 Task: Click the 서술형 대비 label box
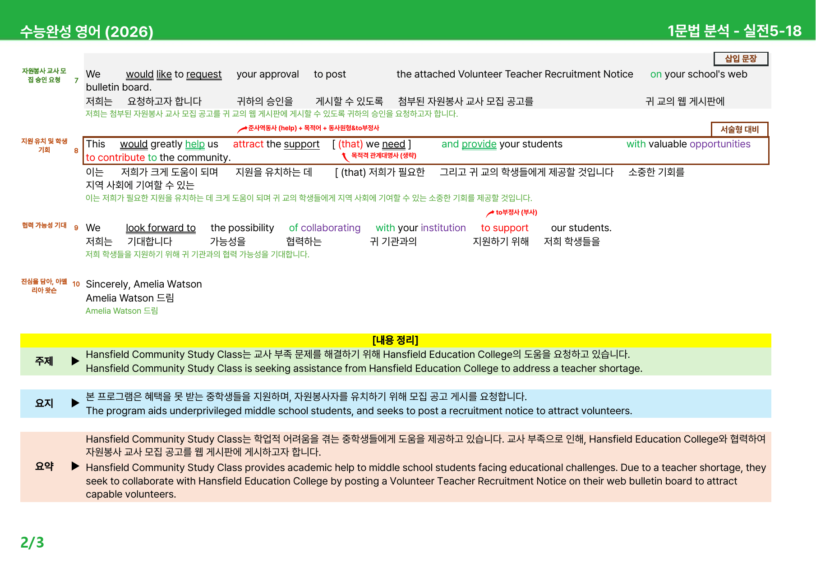pyautogui.click(x=740, y=129)
